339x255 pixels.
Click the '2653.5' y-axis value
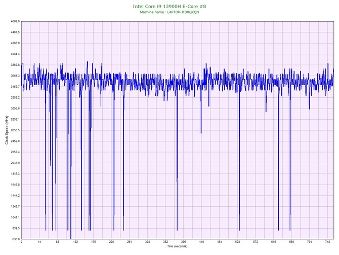coord(15,130)
